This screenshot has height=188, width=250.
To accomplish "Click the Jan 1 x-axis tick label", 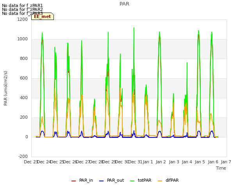I will [x=148, y=162].
